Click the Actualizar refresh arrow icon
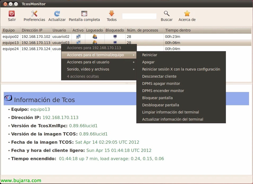The height and width of the screenshot is (184, 253). coord(57,14)
